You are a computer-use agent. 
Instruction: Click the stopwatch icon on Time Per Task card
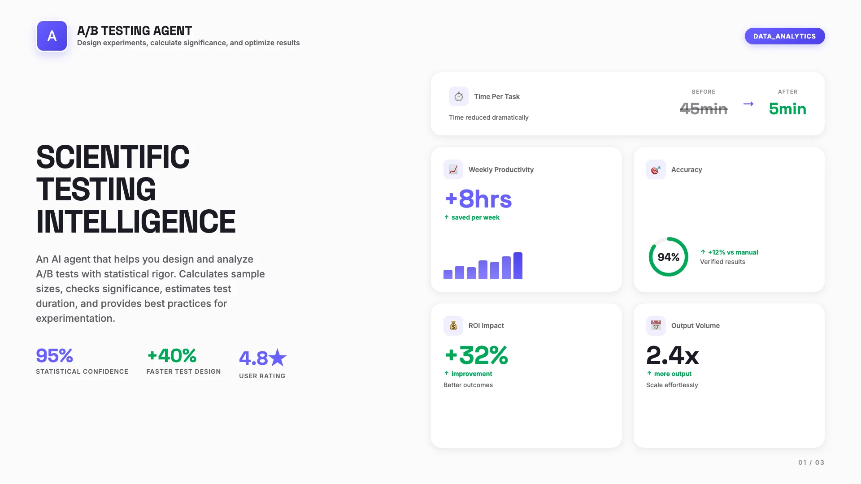pyautogui.click(x=459, y=96)
